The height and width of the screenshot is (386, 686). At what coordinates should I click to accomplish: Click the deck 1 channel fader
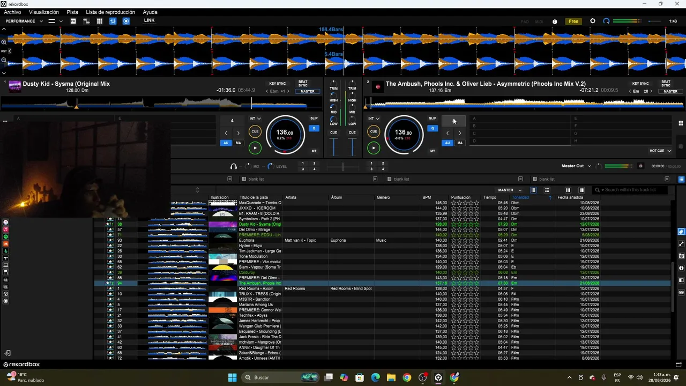click(333, 146)
